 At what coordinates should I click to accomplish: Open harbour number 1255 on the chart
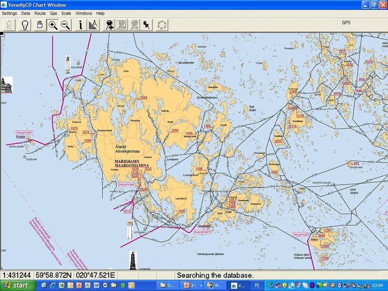(144, 98)
